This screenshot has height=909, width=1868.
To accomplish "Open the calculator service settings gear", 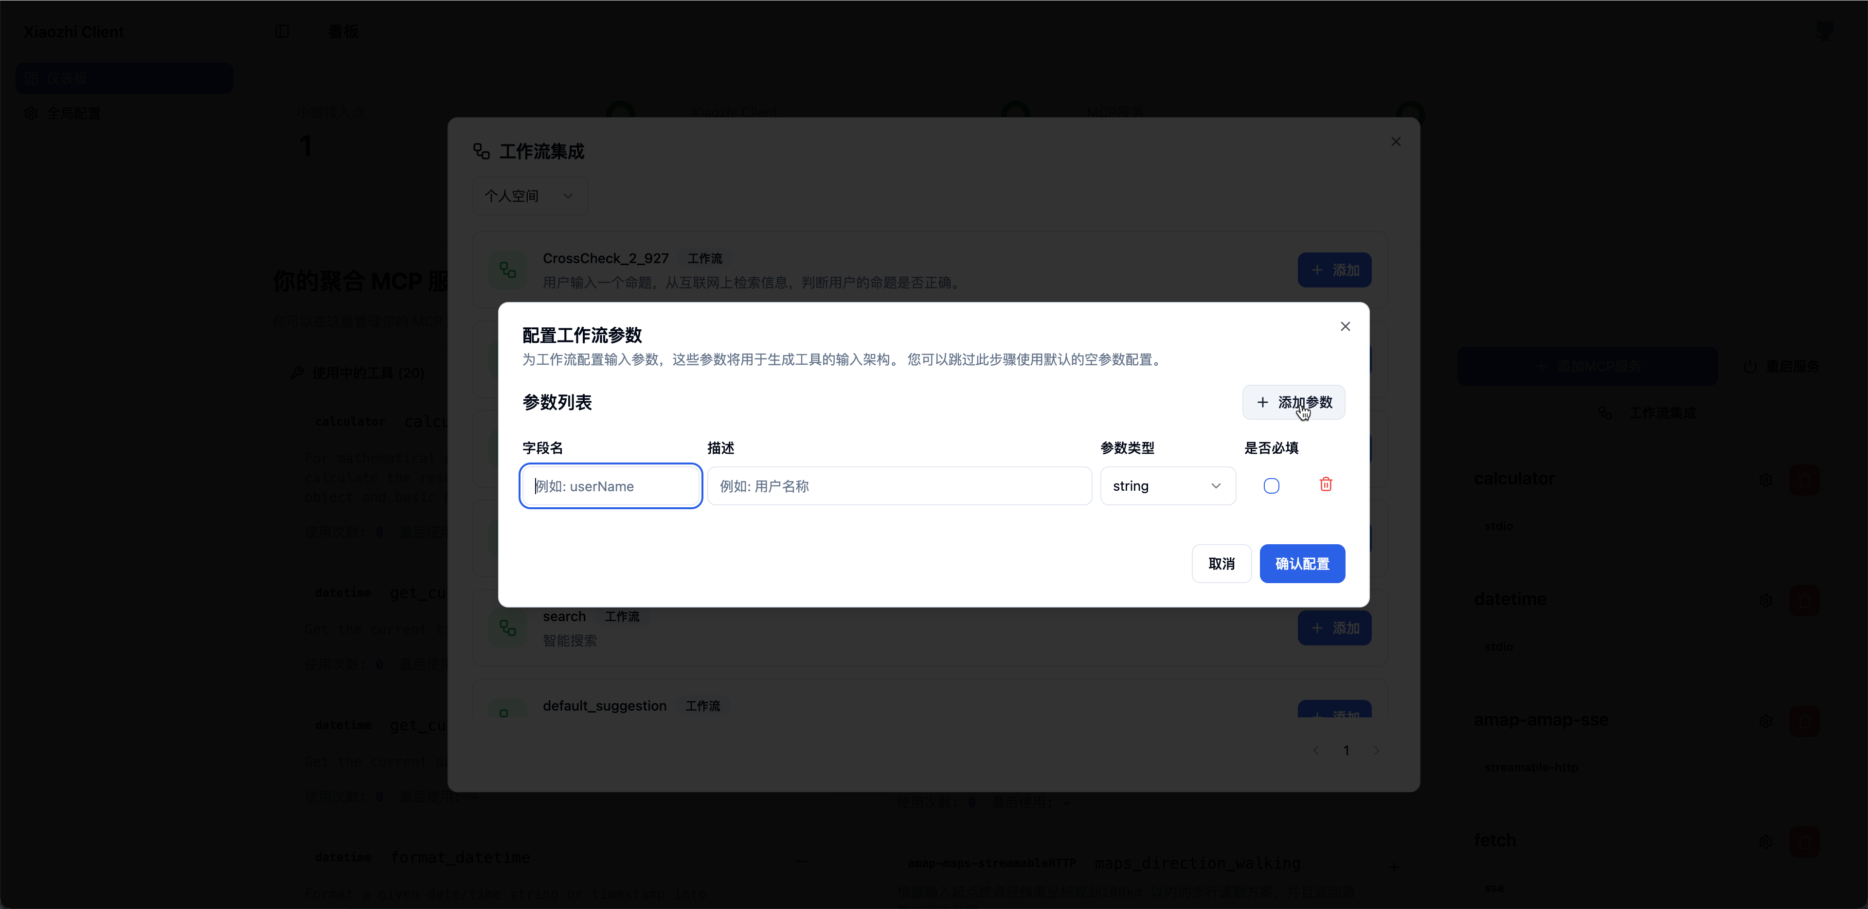I will 1766,480.
